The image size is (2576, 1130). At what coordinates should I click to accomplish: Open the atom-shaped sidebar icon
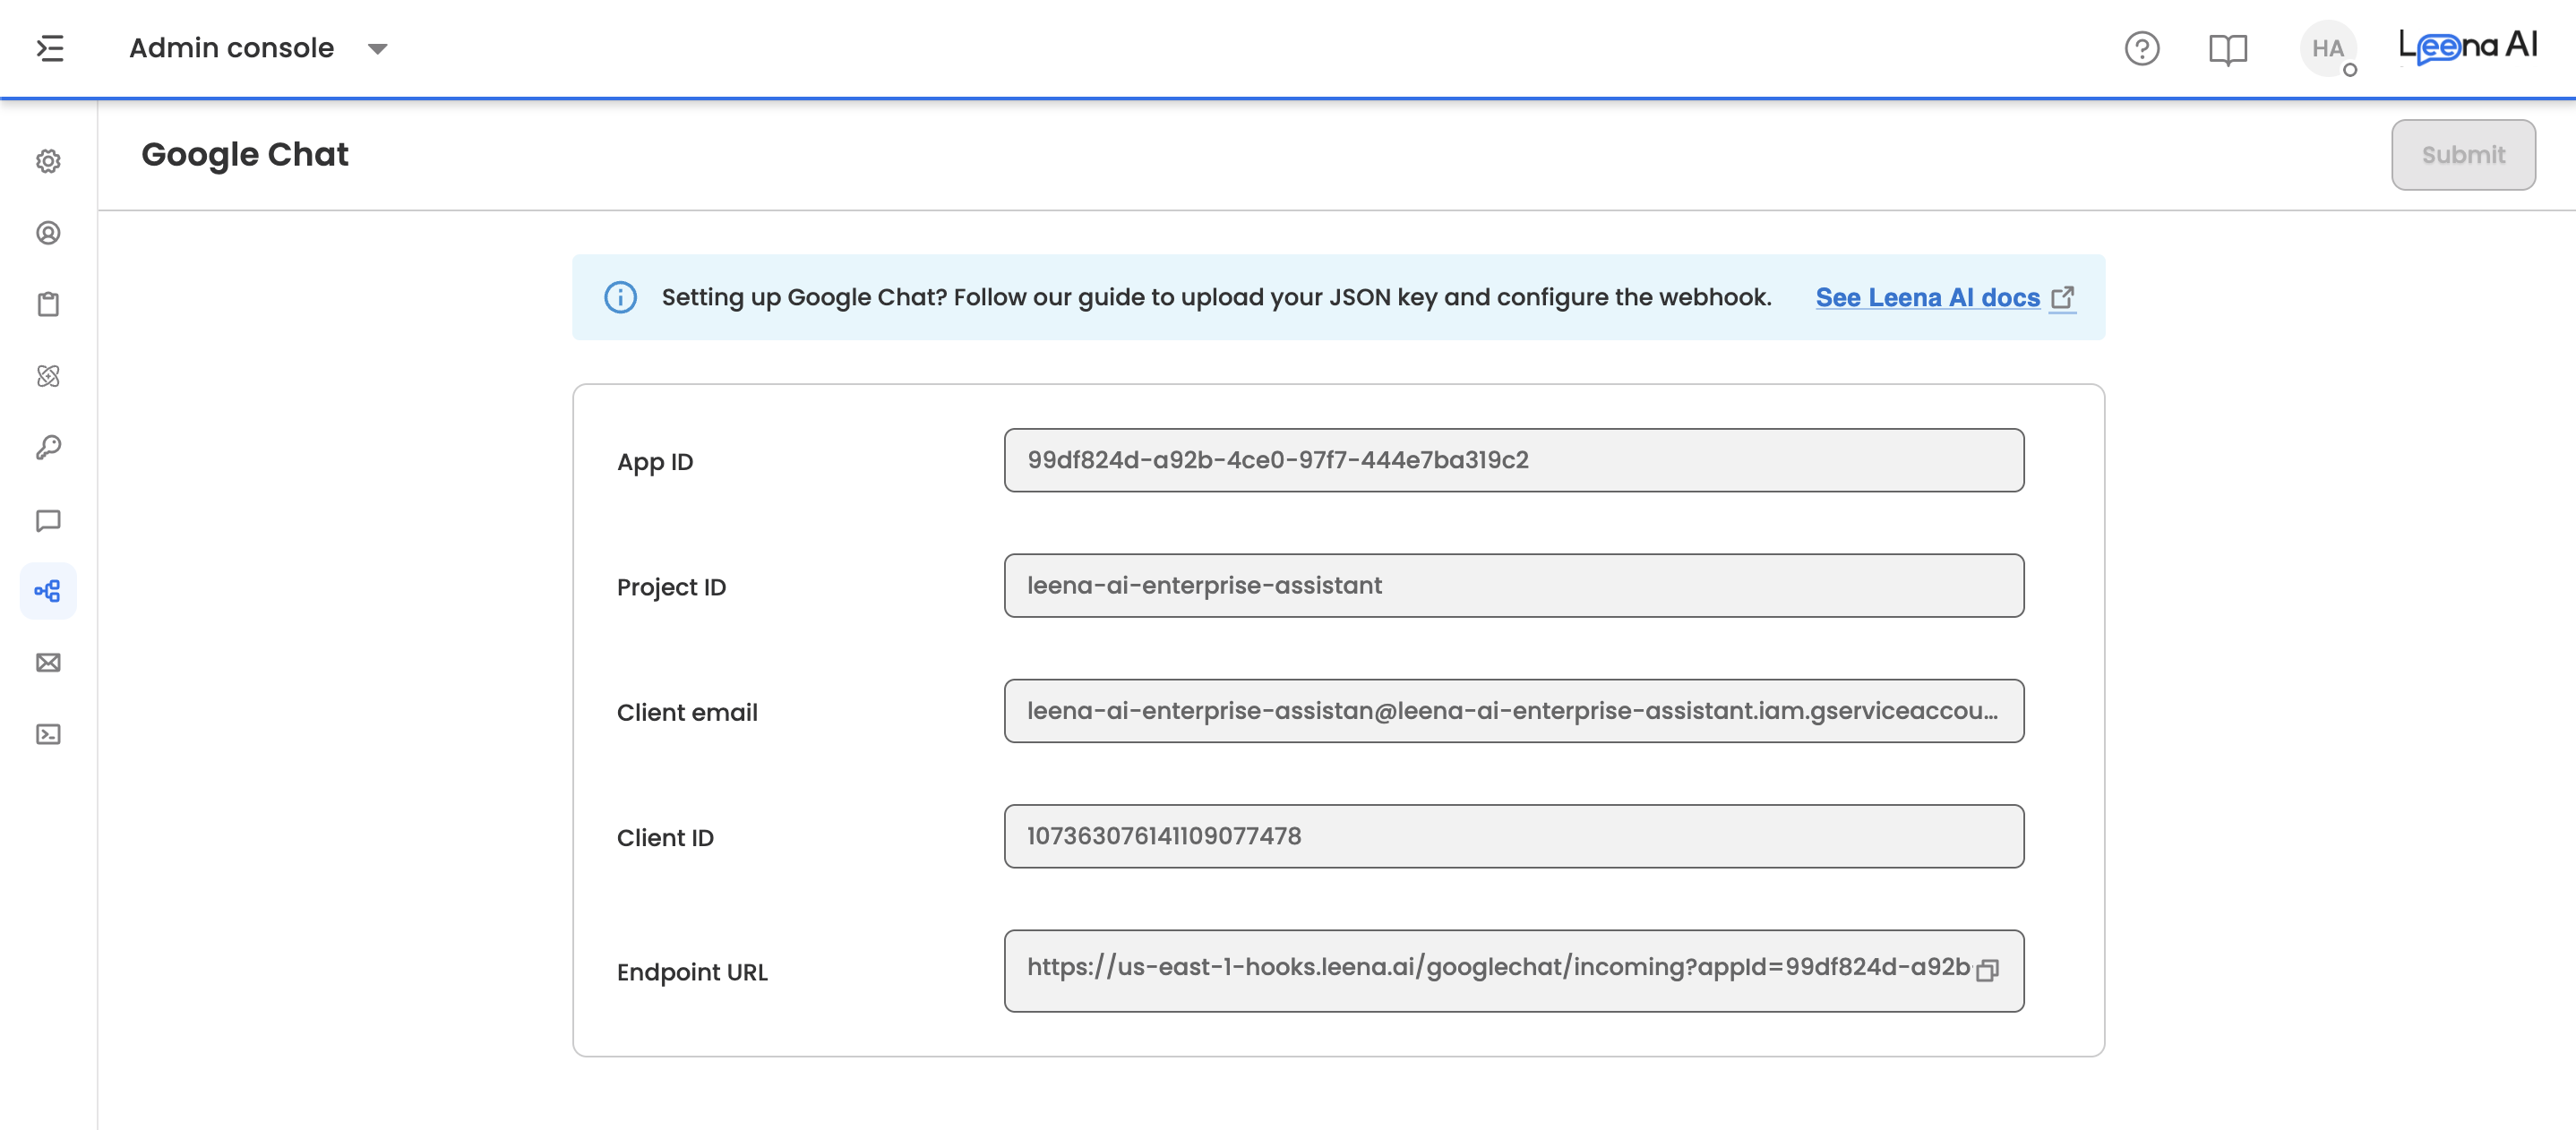pos(48,376)
